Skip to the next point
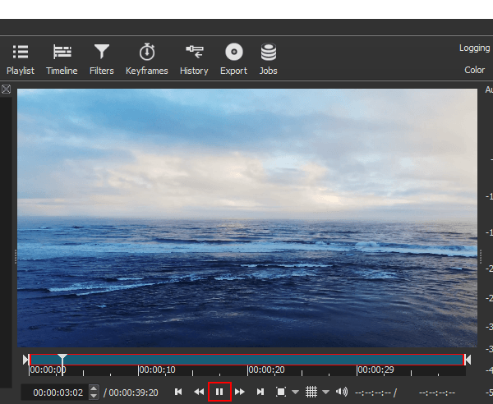Image resolution: width=493 pixels, height=404 pixels. click(260, 392)
